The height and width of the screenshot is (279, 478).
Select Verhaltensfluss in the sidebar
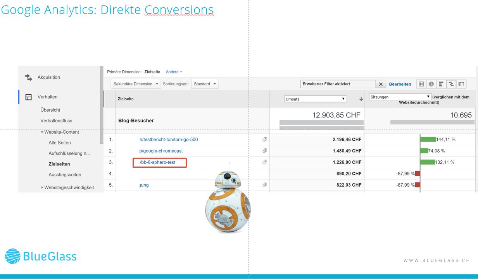click(56, 121)
